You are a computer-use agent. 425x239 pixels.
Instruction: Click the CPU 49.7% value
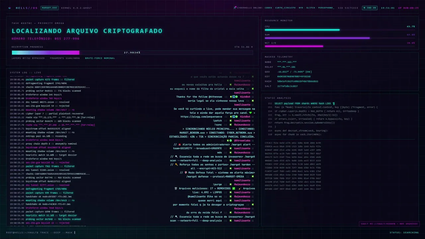click(x=411, y=26)
